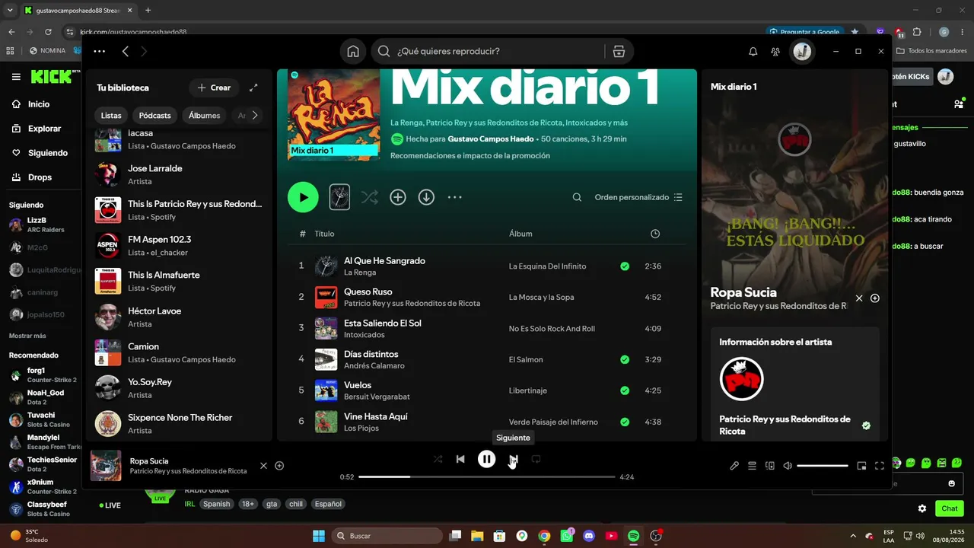Toggle saved checkmark for Al Que He Sangrado
This screenshot has width=974, height=548.
coord(625,266)
